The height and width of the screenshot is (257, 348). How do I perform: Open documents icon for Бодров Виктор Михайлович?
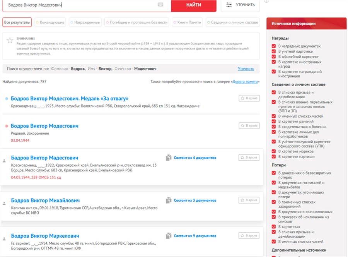point(169,200)
